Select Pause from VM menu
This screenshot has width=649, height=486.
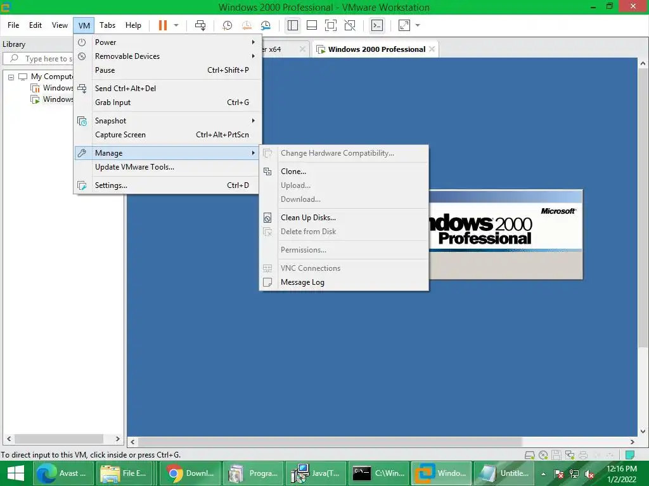click(x=167, y=70)
